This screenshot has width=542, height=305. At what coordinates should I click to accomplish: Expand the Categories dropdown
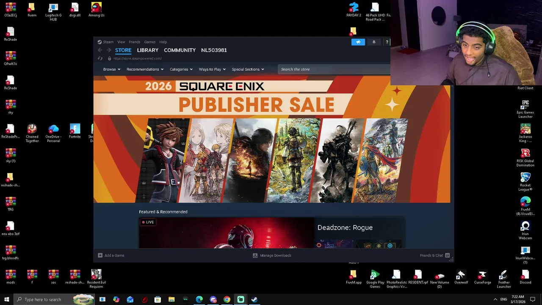[181, 69]
